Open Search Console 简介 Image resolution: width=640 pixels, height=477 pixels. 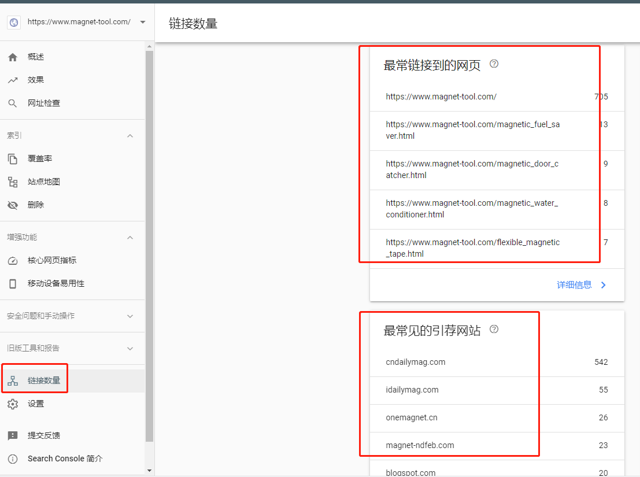click(72, 459)
